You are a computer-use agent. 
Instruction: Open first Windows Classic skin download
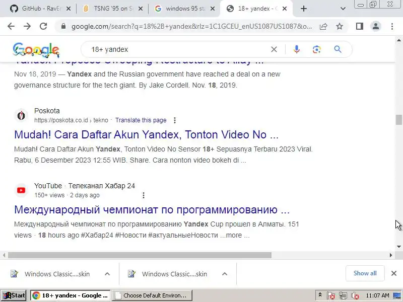[x=50, y=274]
